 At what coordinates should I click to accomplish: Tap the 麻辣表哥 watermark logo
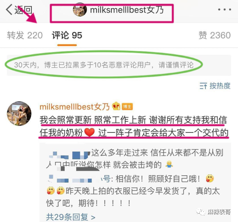[x=214, y=212]
